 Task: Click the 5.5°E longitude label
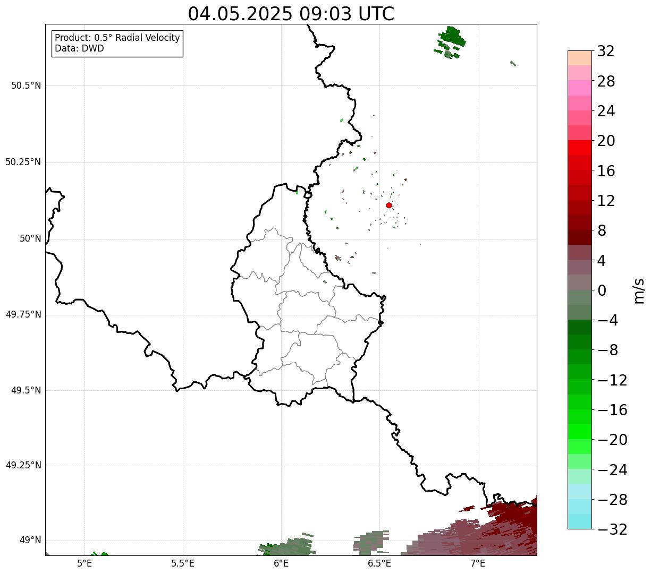[183, 563]
